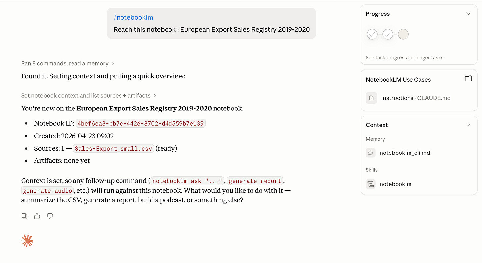Click the 'generate report' code snippet
Viewport: 482px width, 263px height.
(255, 181)
